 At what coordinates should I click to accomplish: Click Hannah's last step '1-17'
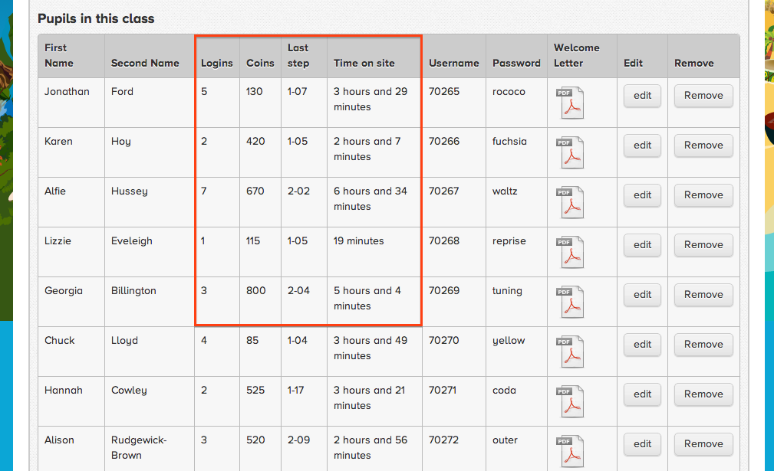point(295,390)
